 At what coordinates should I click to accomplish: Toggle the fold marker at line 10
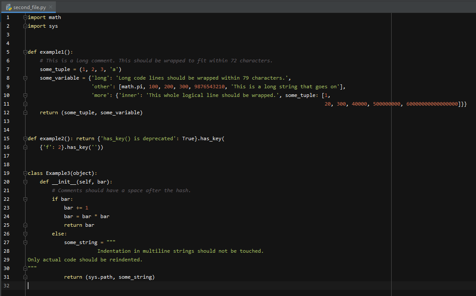pos(25,95)
